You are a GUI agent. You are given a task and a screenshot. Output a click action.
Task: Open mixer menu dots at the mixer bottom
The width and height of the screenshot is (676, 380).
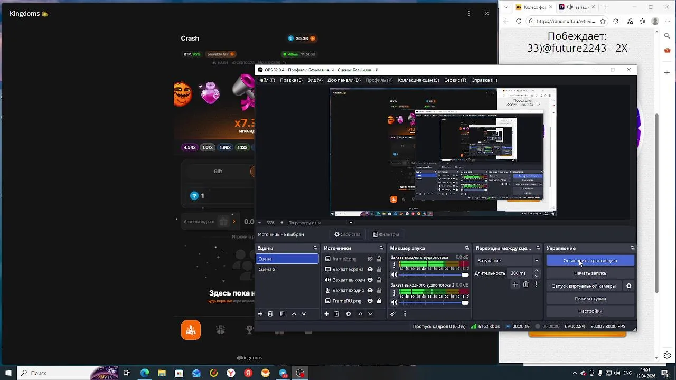(405, 314)
